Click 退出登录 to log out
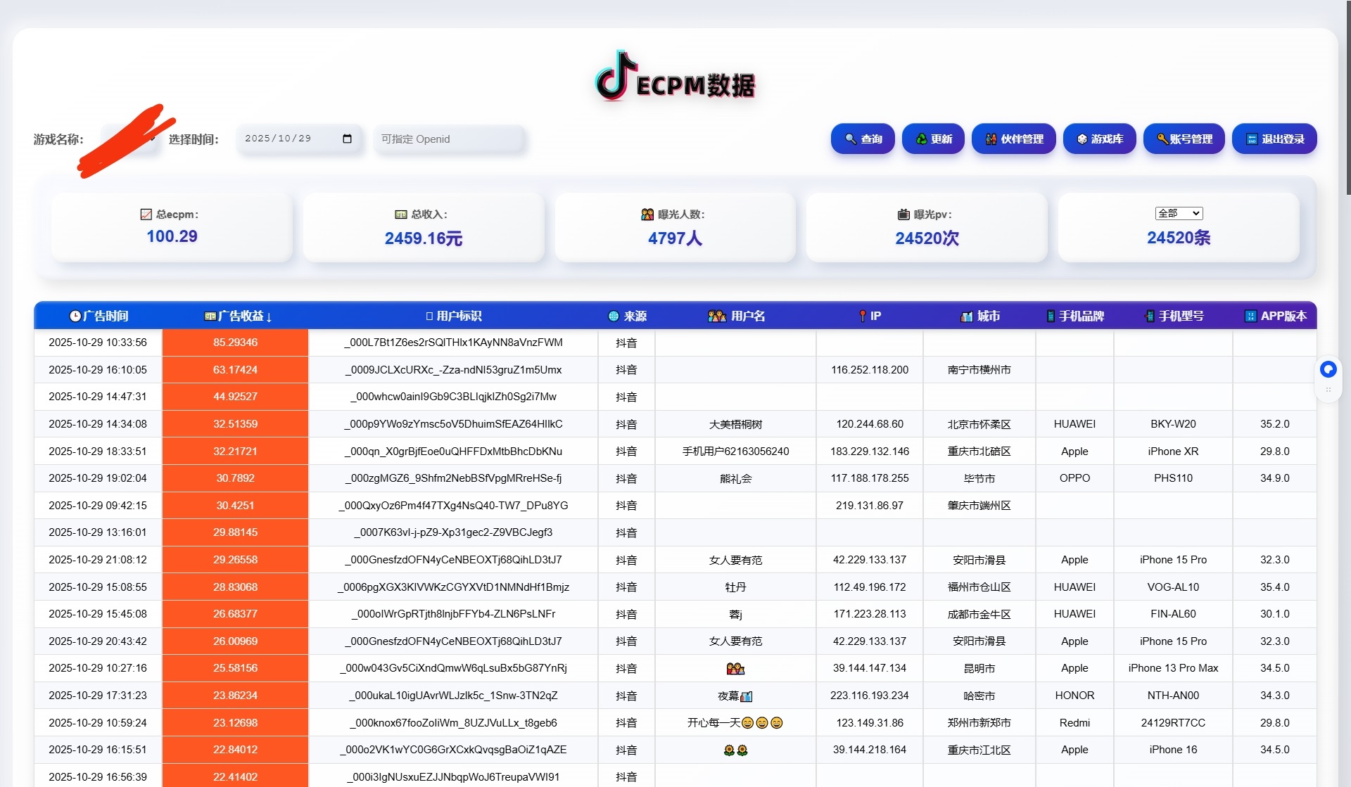 1274,139
